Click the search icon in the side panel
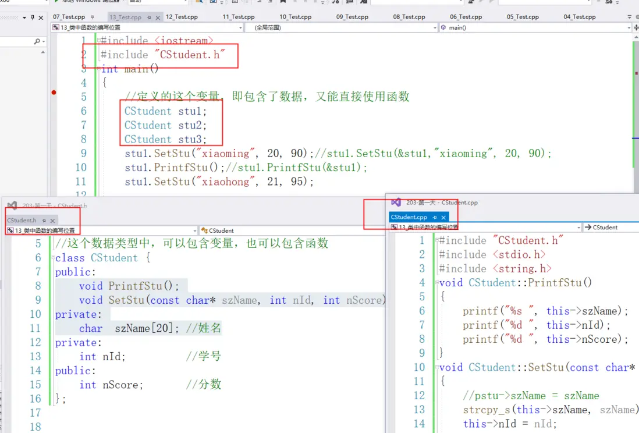 pos(37,41)
